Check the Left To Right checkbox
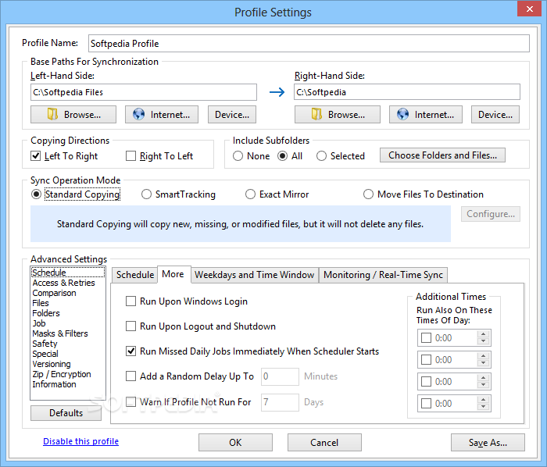This screenshot has height=467, width=547. pyautogui.click(x=36, y=155)
